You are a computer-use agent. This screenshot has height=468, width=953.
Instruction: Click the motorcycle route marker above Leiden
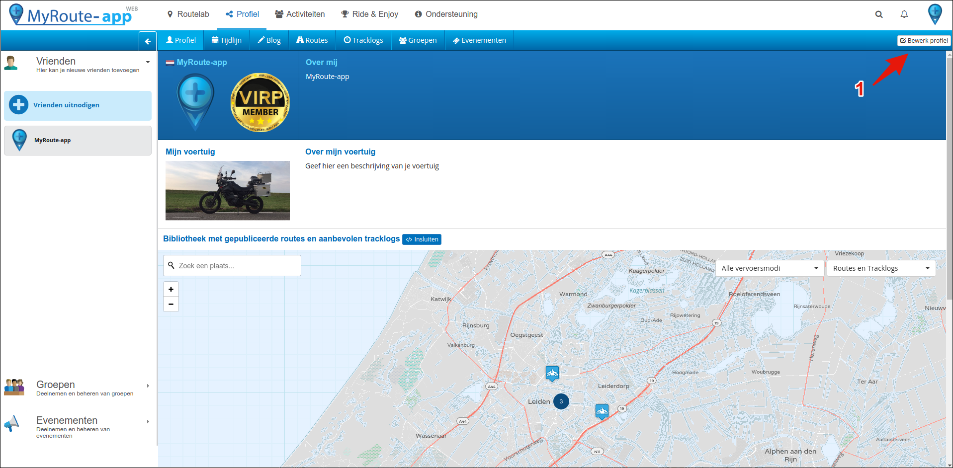coord(552,374)
